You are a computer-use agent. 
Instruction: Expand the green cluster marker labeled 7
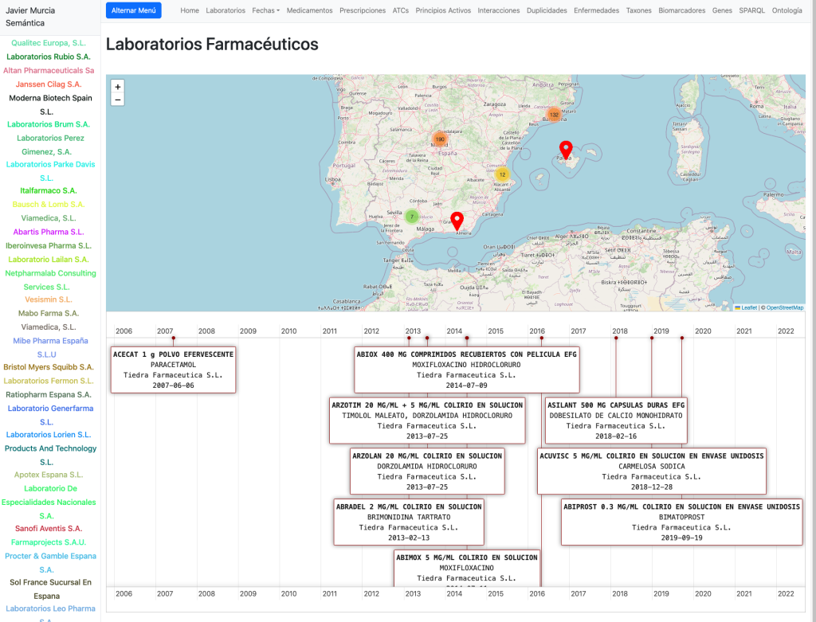[x=412, y=216]
